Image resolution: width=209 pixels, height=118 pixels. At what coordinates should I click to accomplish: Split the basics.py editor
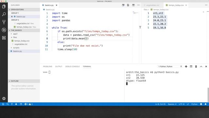click(x=133, y=5)
